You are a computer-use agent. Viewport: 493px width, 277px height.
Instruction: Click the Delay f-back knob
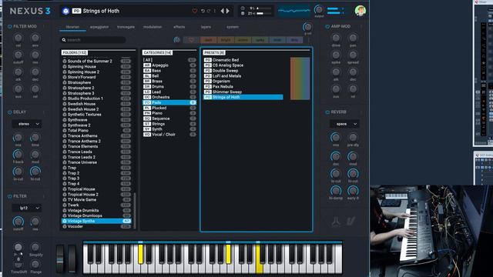point(18,154)
